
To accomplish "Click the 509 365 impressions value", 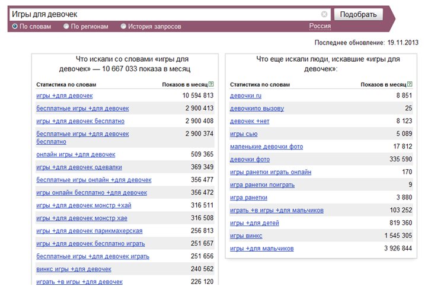I will (202, 154).
